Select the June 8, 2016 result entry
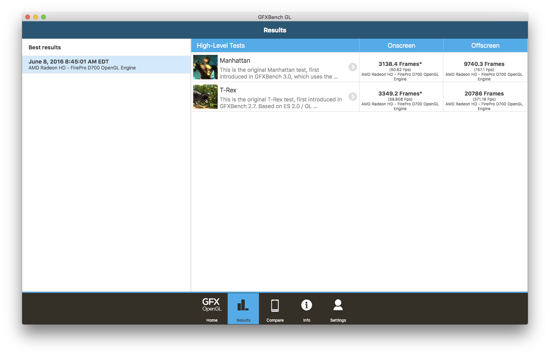The height and width of the screenshot is (356, 550). [106, 65]
